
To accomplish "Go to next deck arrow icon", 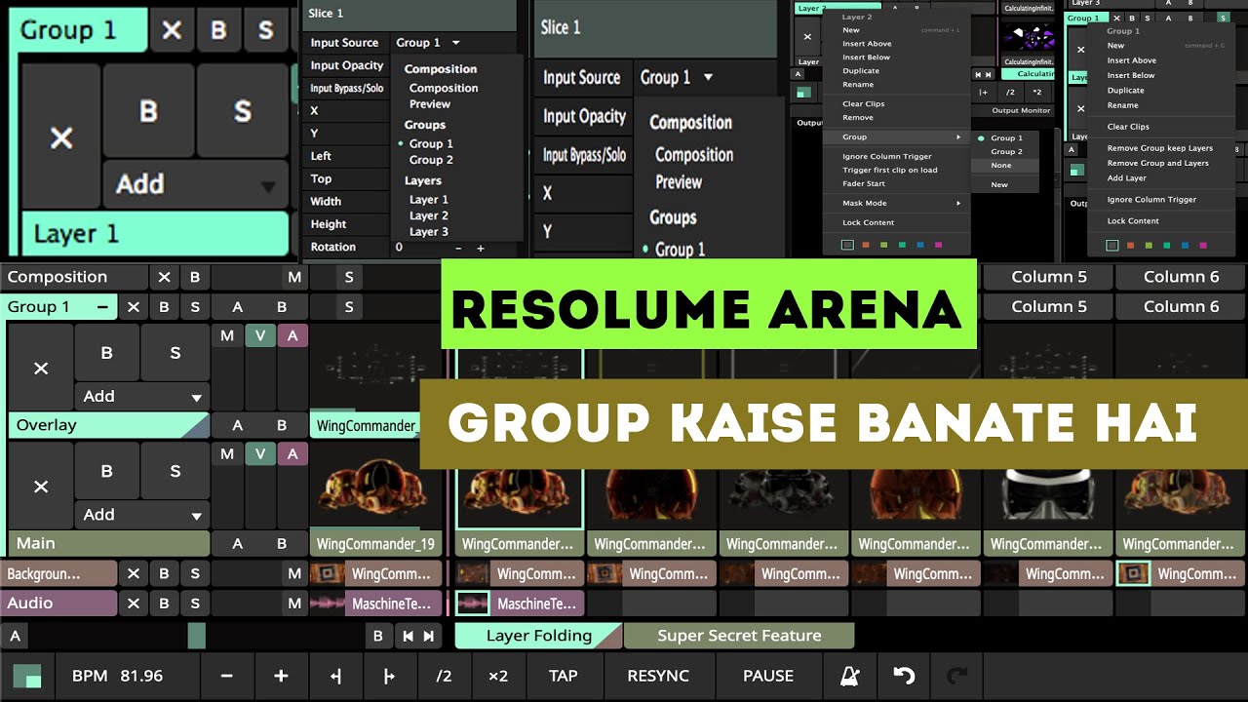I will (x=430, y=636).
